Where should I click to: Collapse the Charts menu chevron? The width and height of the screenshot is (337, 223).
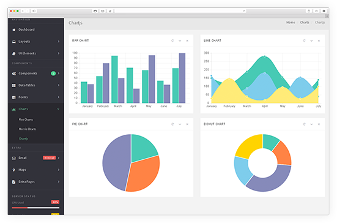58,109
